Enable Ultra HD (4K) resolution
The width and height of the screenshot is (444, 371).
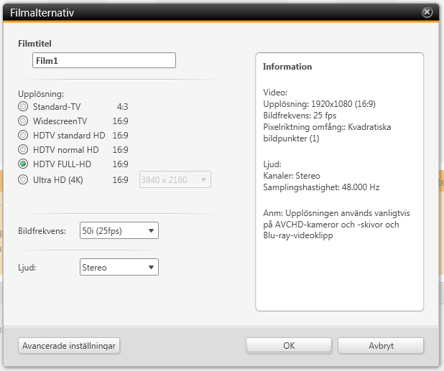[x=23, y=180]
